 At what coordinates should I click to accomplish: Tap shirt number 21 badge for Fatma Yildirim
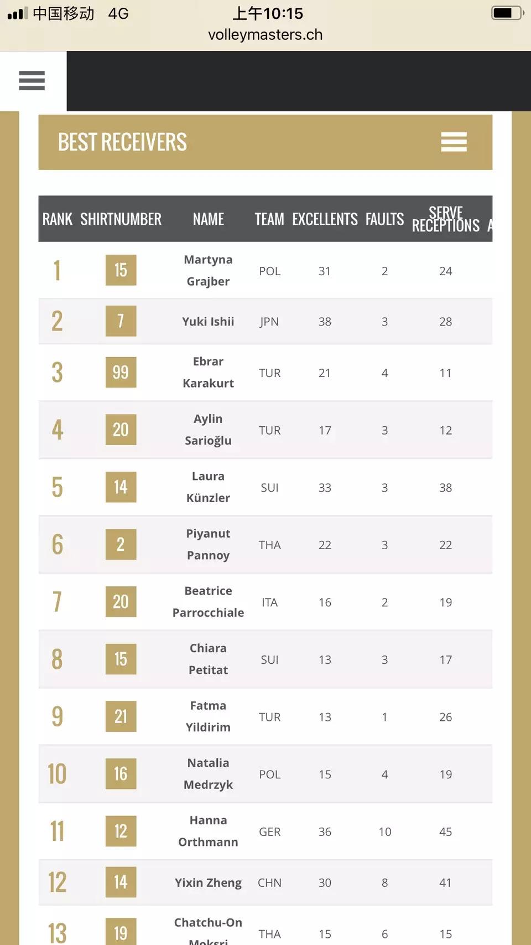[x=121, y=716]
